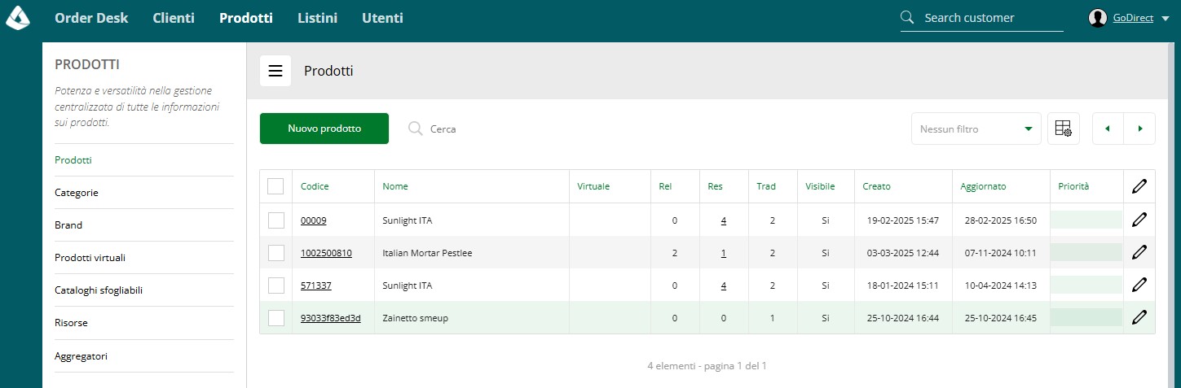Go to previous page arrow
Image resolution: width=1181 pixels, height=388 pixels.
1108,129
